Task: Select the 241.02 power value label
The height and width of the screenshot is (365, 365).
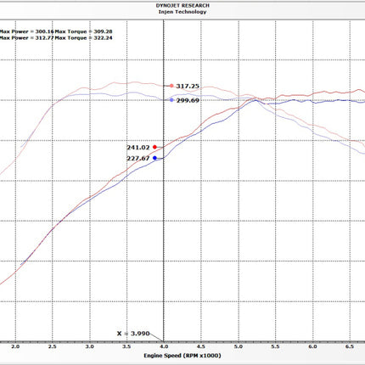Action: 138,148
